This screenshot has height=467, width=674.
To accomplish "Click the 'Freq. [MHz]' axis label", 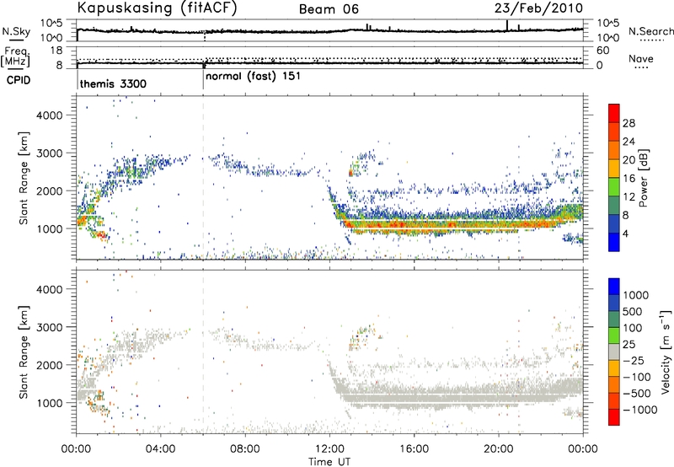I will pos(17,56).
